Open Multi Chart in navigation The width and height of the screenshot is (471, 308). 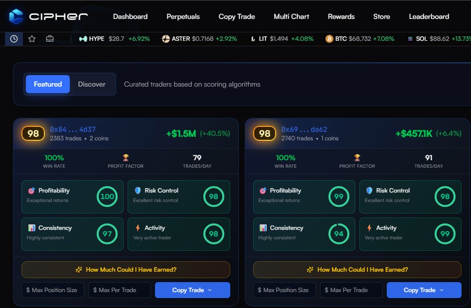(292, 16)
